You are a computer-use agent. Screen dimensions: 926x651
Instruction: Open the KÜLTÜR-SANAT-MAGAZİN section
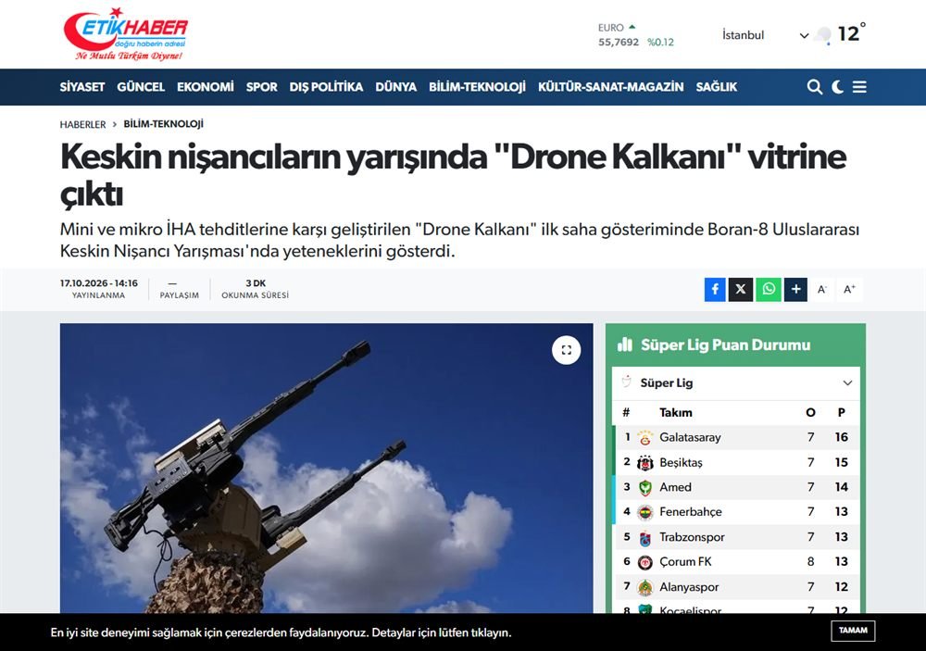coord(610,87)
